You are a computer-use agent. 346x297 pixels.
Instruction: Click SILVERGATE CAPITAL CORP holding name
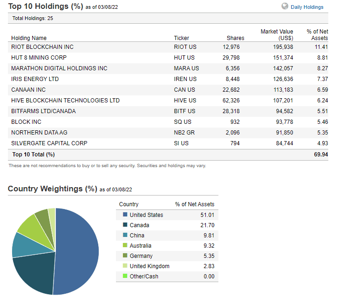49,143
